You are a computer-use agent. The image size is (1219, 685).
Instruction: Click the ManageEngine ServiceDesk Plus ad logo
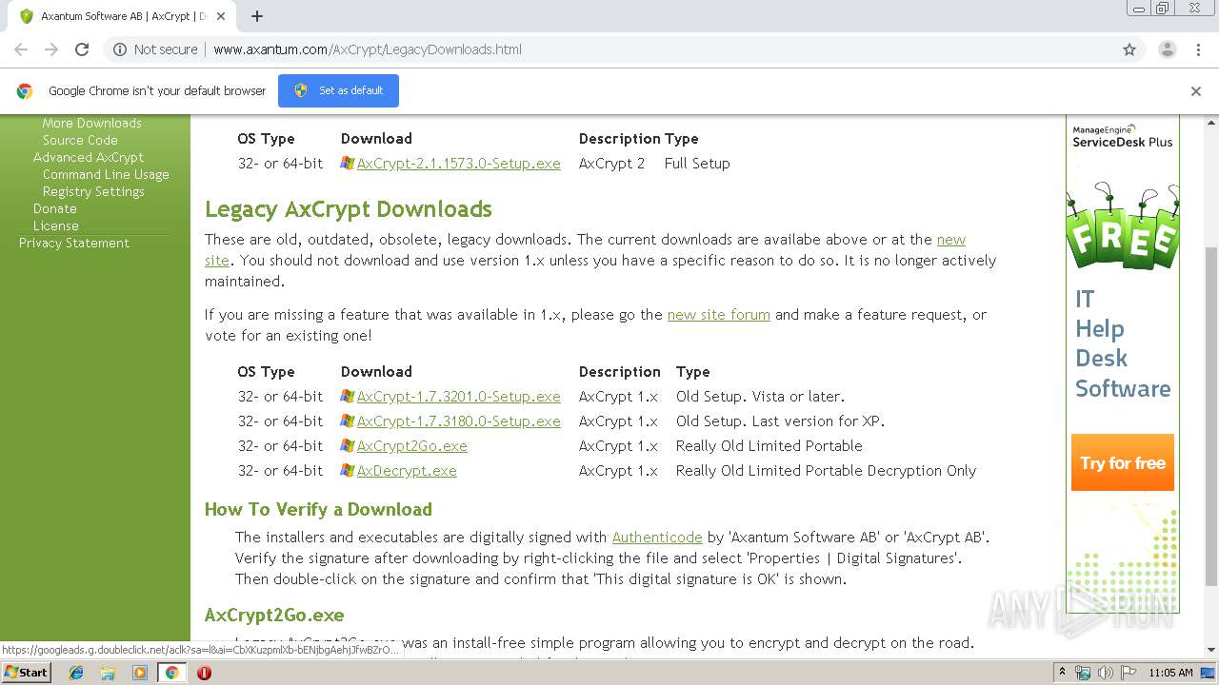pos(1122,137)
